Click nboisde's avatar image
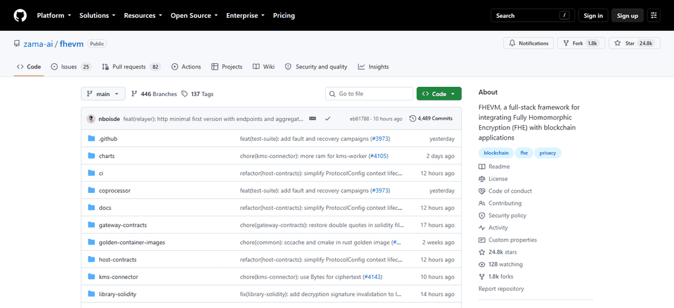The height and width of the screenshot is (308, 674). tap(91, 118)
